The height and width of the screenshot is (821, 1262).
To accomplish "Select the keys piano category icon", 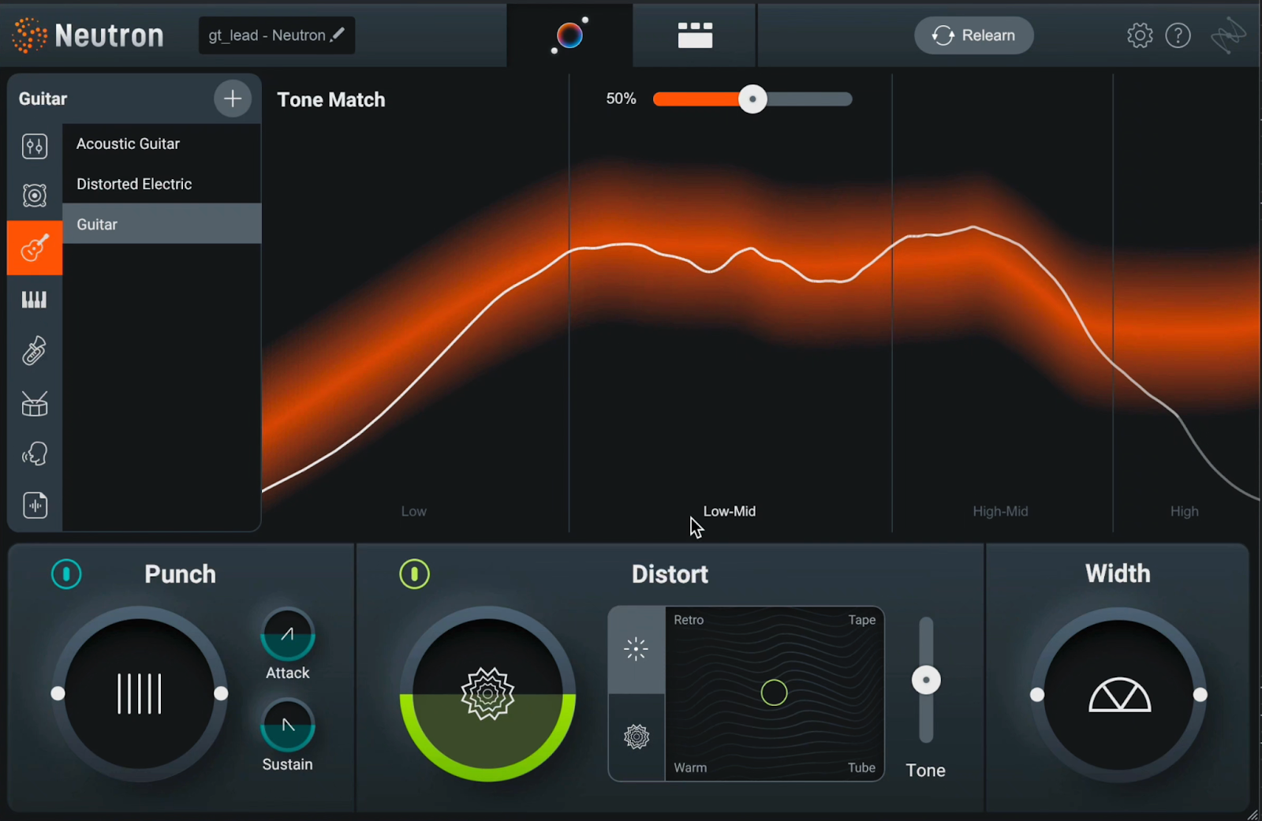I will point(34,300).
